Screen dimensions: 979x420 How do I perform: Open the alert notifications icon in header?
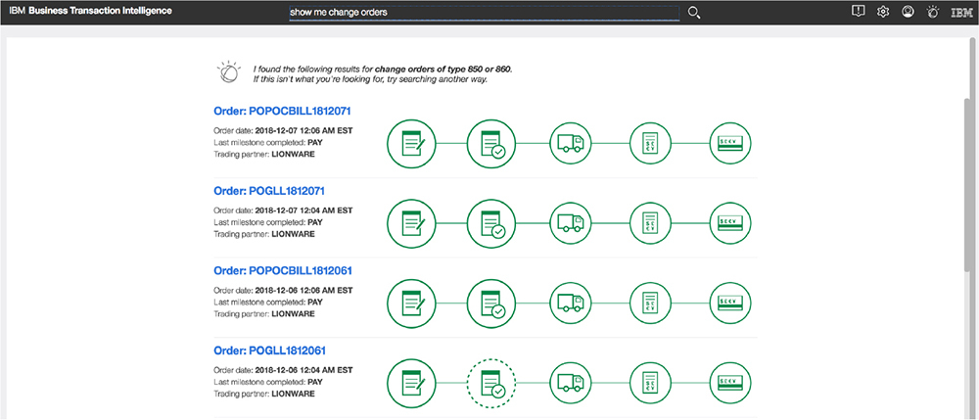coord(859,11)
